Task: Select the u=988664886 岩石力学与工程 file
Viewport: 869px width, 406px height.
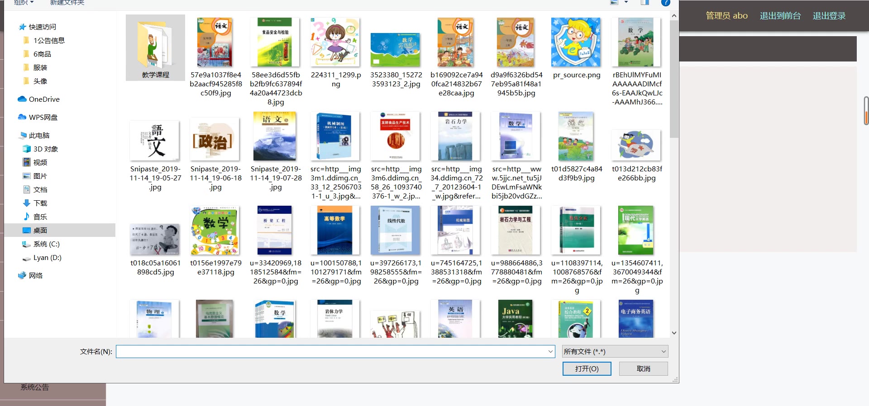Action: (x=516, y=245)
